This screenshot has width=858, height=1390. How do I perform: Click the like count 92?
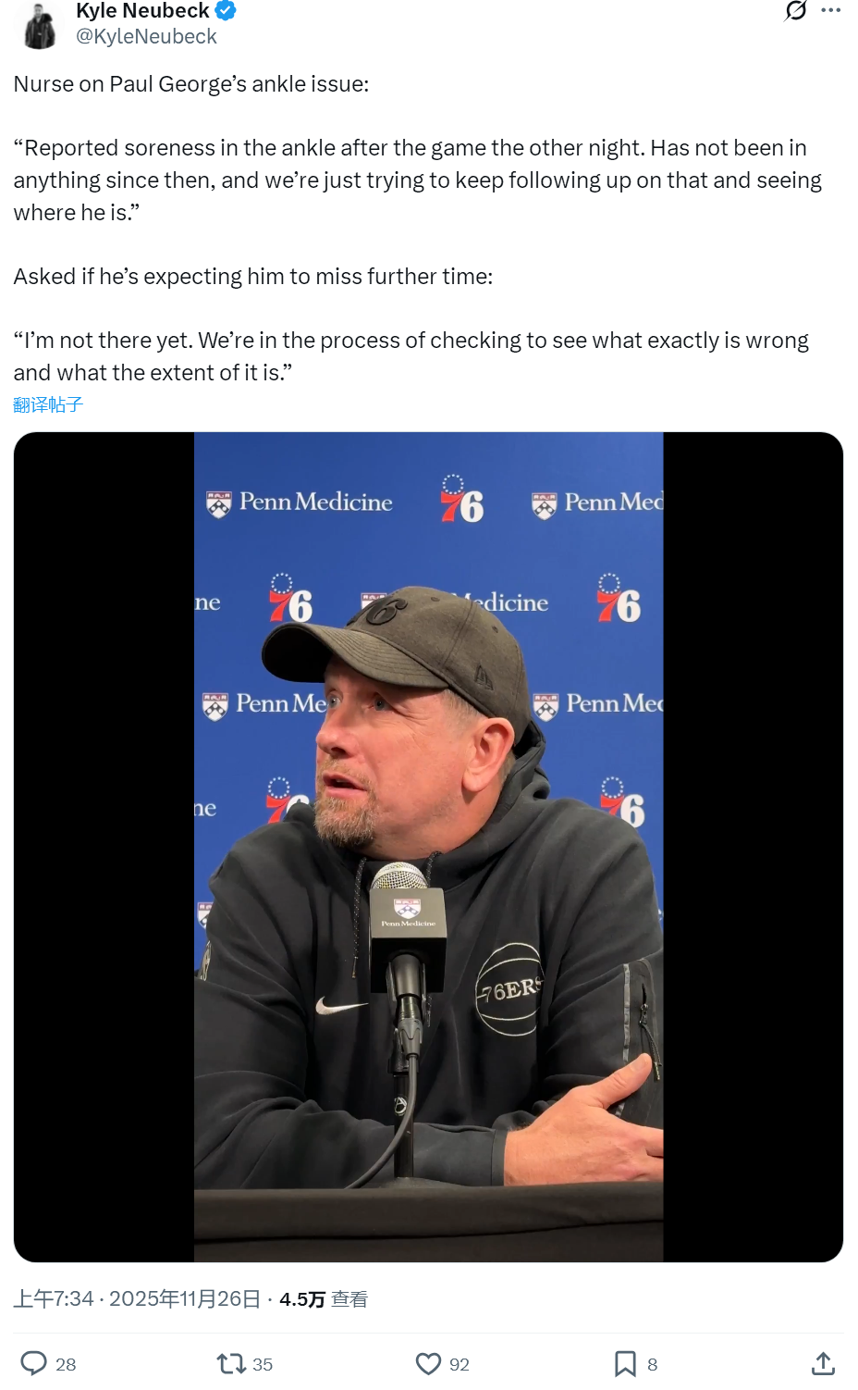tap(460, 1364)
